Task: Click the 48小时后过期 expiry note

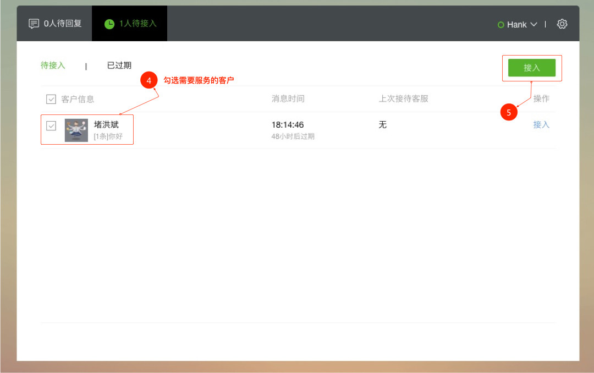Action: [x=293, y=136]
